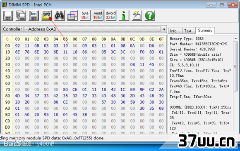The height and width of the screenshot is (151, 240).
Task: Select hex cell B9 in row 70
Action: (x=132, y=90)
